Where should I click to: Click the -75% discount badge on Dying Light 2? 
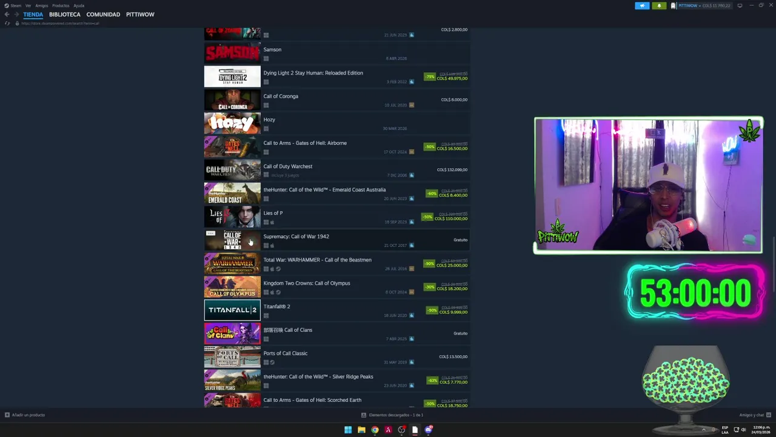click(x=430, y=77)
